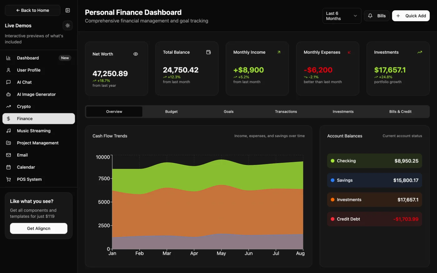Viewport: 437px width, 273px height.
Task: Click the User Profile person icon
Action: (x=8, y=70)
